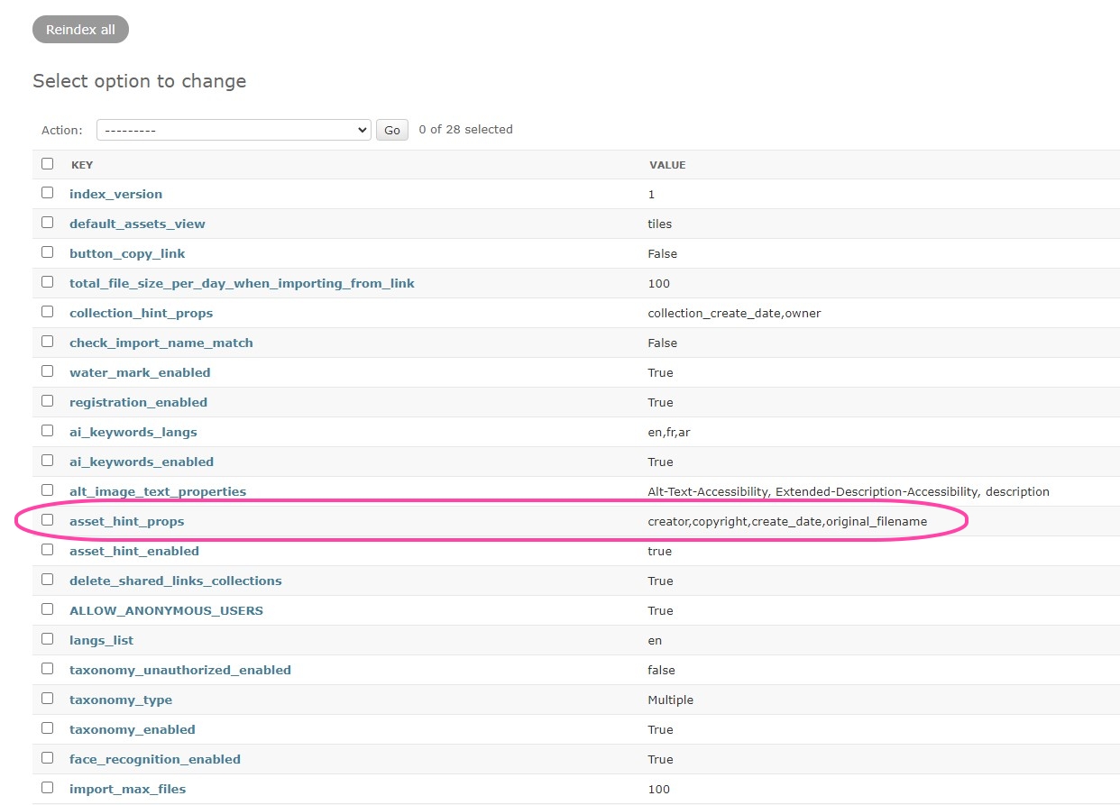This screenshot has height=805, width=1120.
Task: Open the button_copy_link option
Action: (x=127, y=253)
